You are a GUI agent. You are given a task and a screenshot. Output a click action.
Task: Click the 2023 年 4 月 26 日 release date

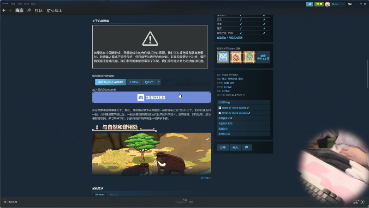click(235, 95)
